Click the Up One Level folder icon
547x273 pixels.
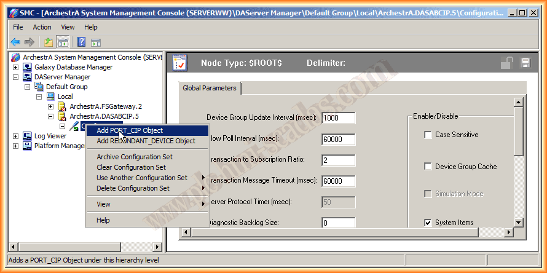48,42
